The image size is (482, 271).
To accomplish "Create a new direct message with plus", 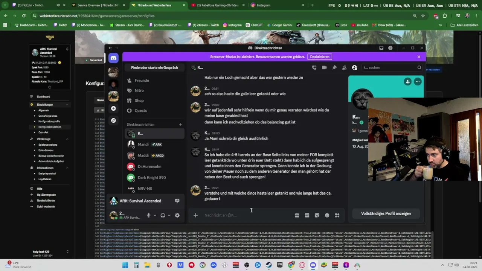I will (180, 125).
